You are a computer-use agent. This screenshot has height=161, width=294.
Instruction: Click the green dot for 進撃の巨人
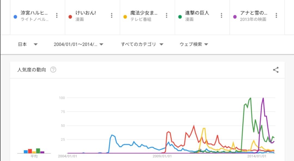[180, 17]
